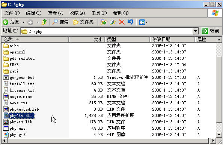Viewport: 223px width, 145px height.
Task: Click in the C:\php address field
Action: (107, 31)
